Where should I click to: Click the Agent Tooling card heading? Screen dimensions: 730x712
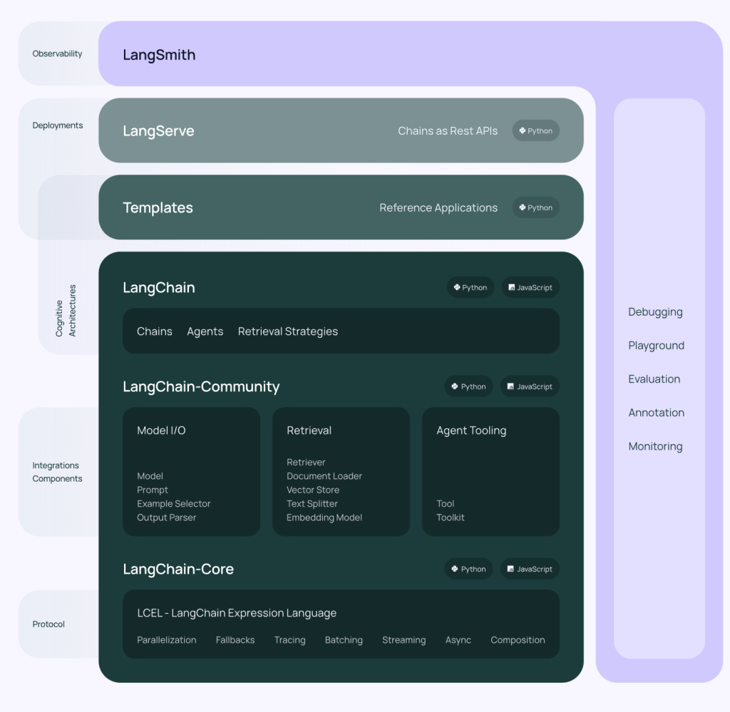point(471,430)
